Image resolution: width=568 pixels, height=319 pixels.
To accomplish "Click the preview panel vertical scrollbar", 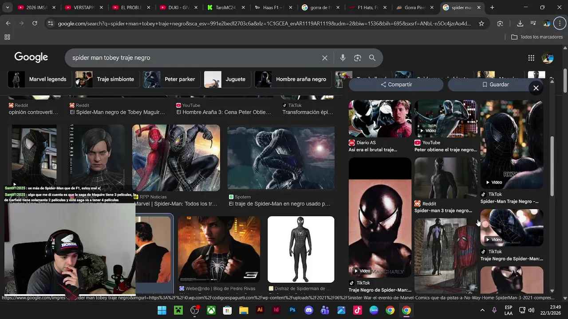I will (x=552, y=166).
